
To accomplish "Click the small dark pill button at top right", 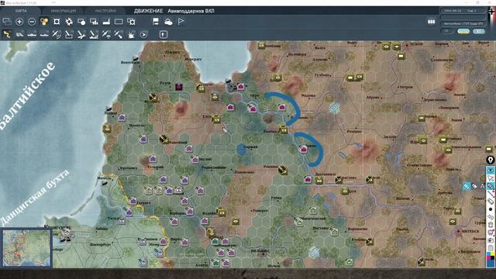I will click(x=446, y=31).
